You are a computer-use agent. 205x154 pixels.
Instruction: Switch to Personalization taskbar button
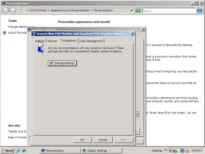[x=60, y=151]
